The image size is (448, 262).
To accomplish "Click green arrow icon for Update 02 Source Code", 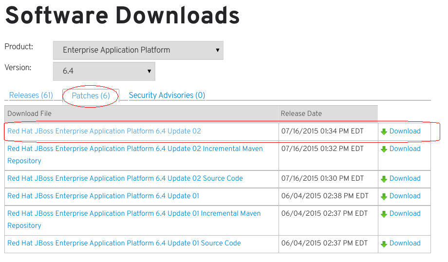I will (x=384, y=179).
